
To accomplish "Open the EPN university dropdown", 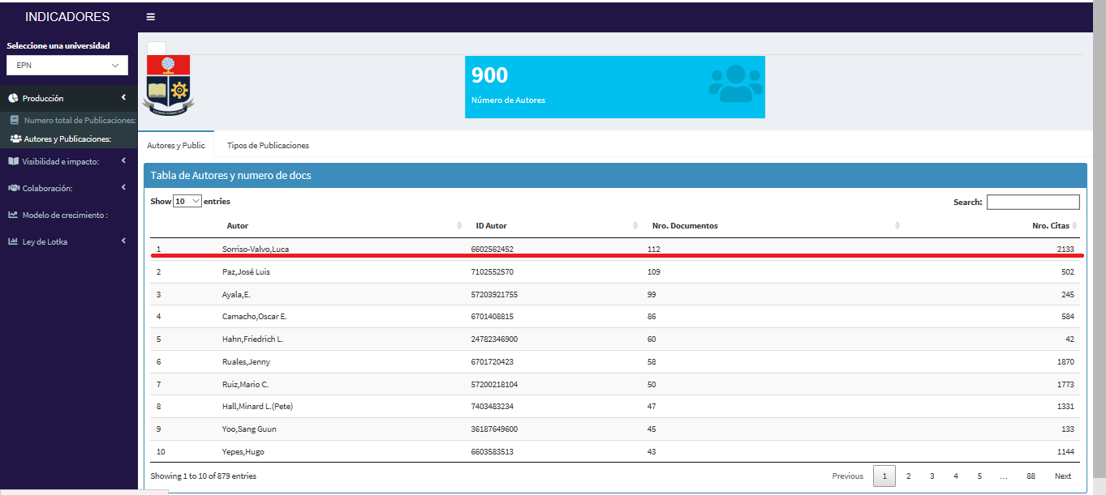I will coord(67,66).
